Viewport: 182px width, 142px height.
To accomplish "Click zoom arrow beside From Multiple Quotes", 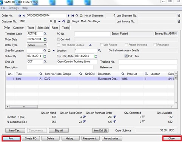I will point(90,45).
